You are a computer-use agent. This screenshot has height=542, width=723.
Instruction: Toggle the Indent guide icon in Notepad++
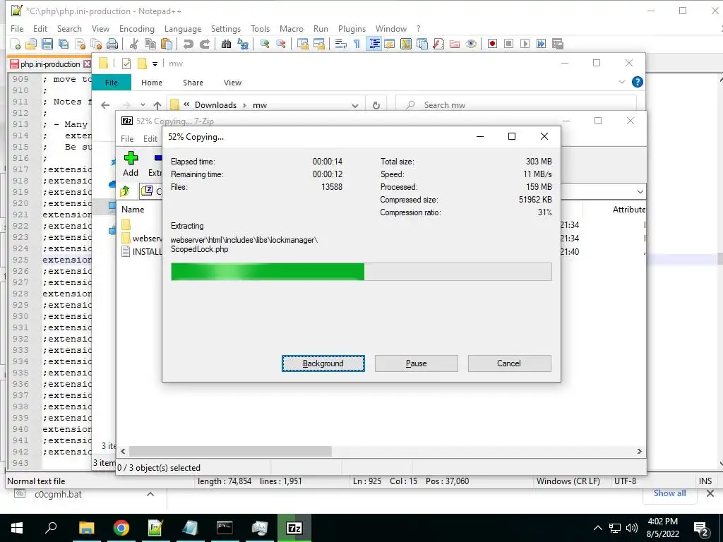tap(374, 44)
